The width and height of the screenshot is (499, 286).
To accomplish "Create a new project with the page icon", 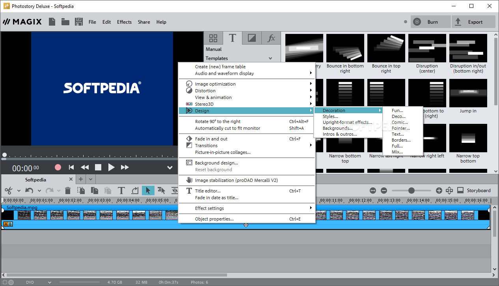I will [52, 22].
